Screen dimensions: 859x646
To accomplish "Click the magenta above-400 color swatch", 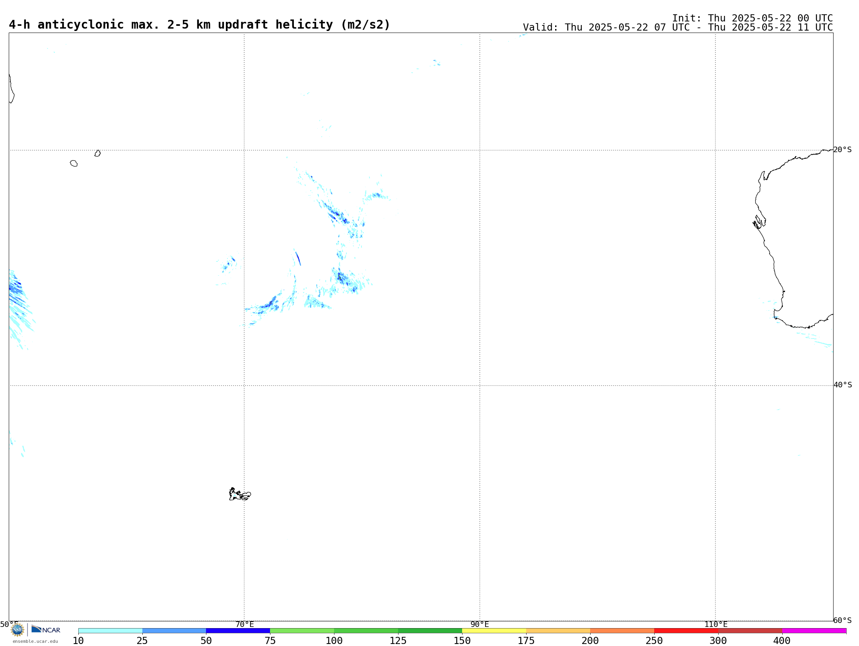I will pyautogui.click(x=814, y=631).
